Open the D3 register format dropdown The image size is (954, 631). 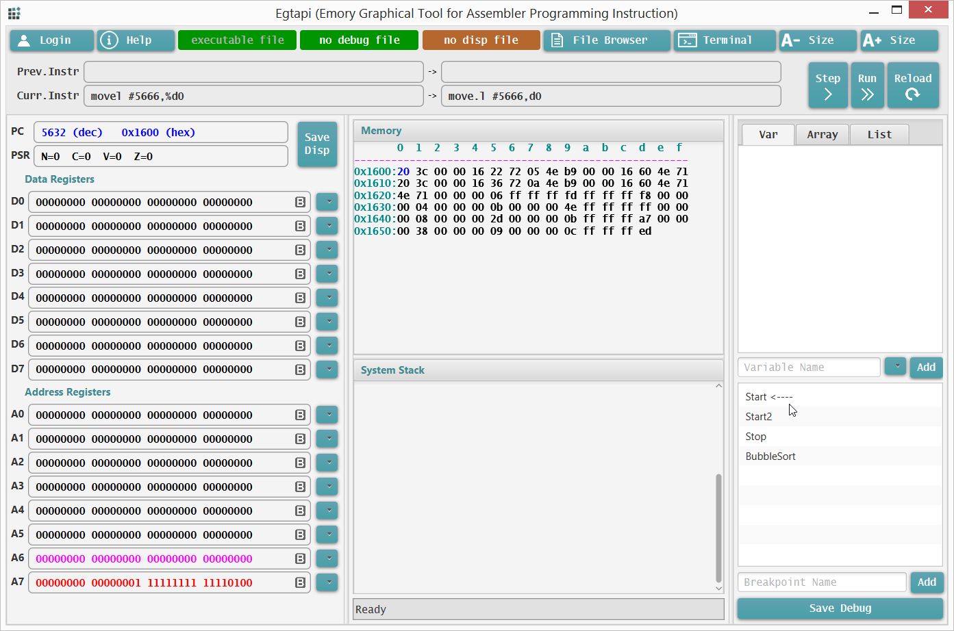click(x=327, y=274)
